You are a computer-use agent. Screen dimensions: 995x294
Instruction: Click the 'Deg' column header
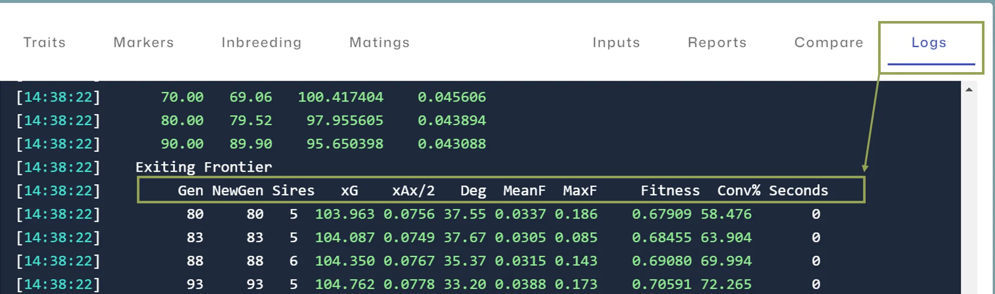[473, 190]
